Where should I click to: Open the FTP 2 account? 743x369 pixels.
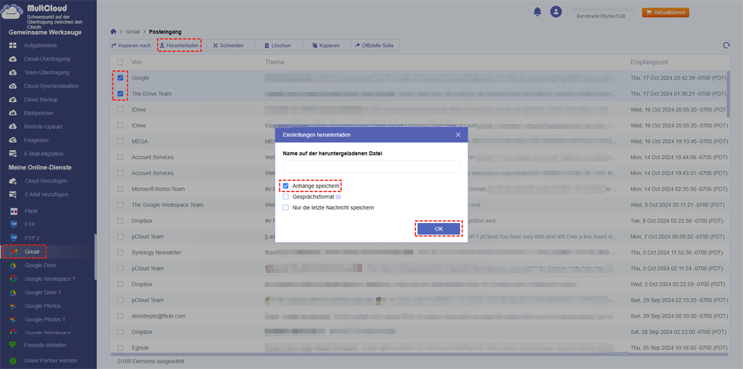pyautogui.click(x=32, y=238)
